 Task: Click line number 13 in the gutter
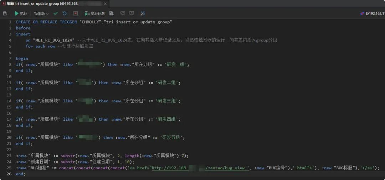pos(9,95)
